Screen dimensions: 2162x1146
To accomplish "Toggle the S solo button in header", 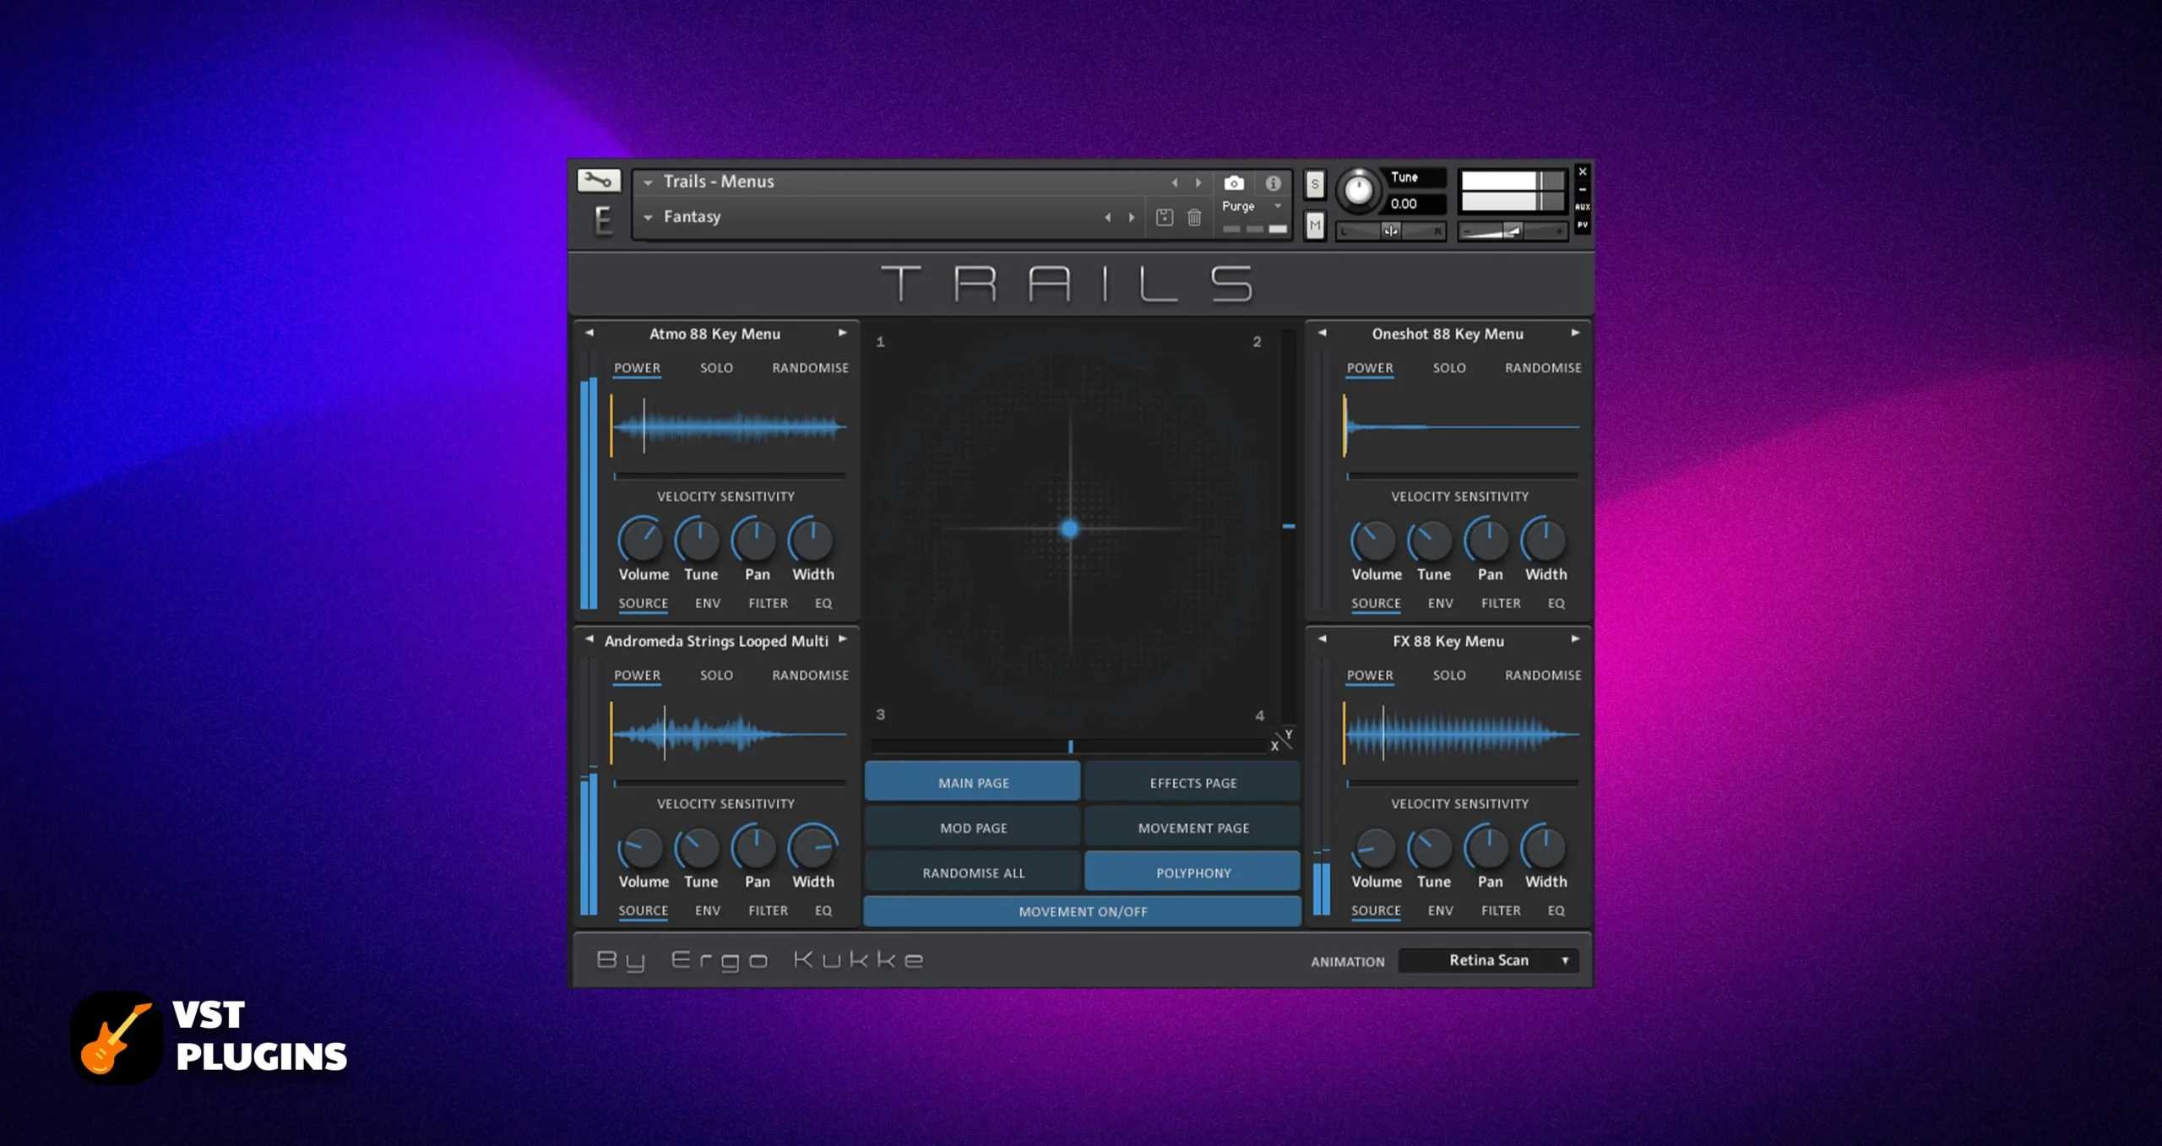I will (1315, 184).
